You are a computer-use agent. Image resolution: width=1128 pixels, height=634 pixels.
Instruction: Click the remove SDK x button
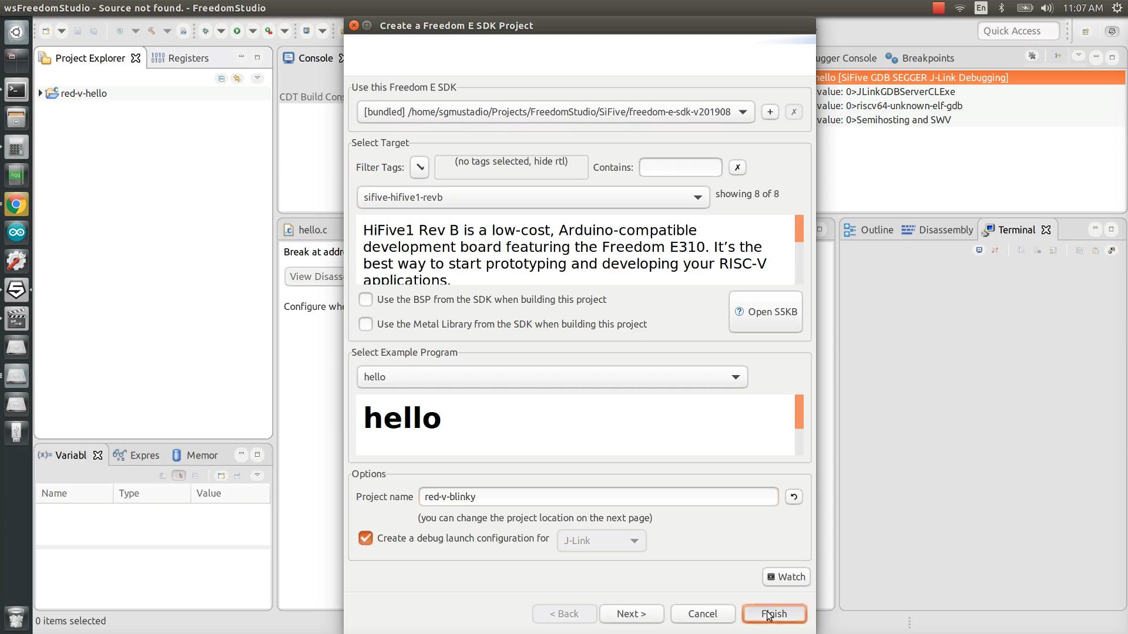[794, 112]
